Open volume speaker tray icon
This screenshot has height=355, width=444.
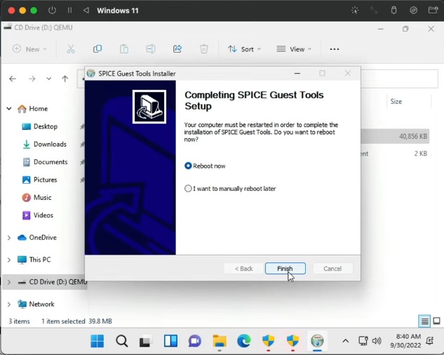point(377,340)
